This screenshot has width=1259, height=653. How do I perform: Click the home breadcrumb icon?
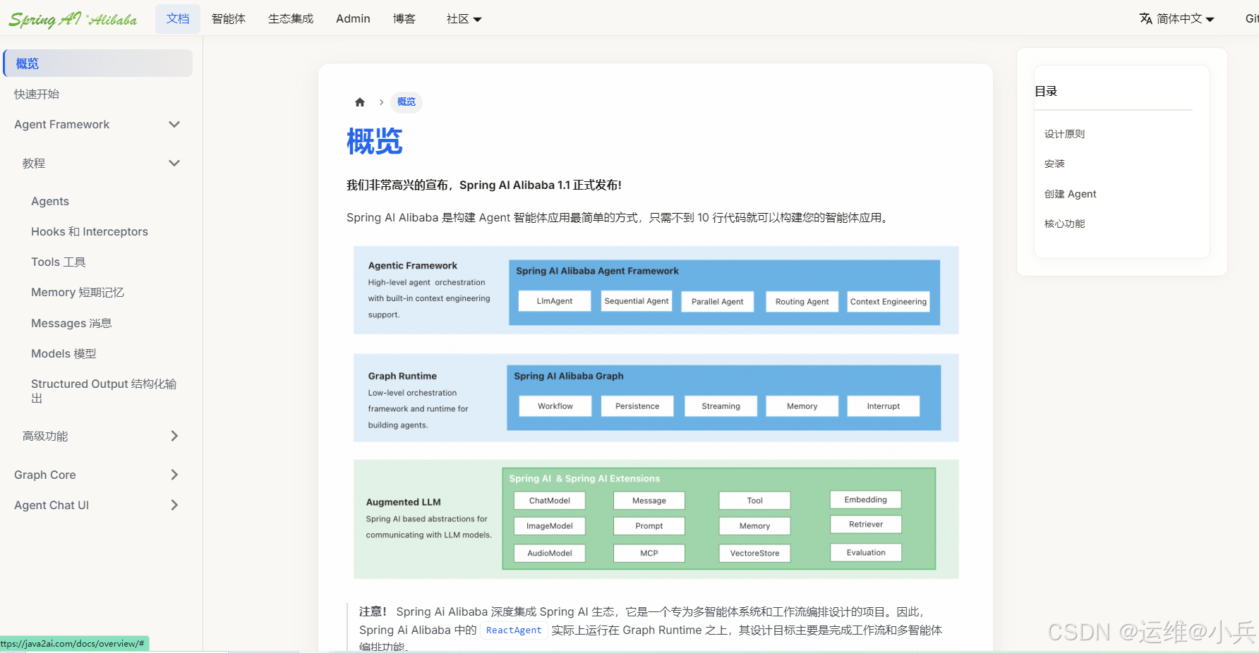pos(360,102)
